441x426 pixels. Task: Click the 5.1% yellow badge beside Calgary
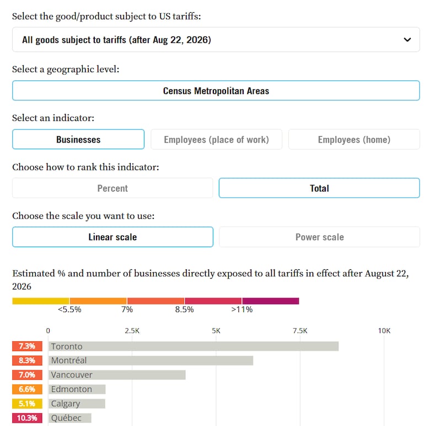tap(27, 403)
